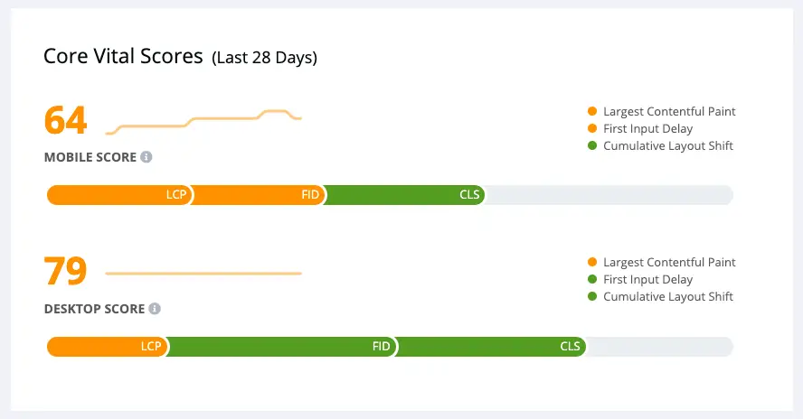Click the orange dot beside mobile First Input Delay

592,128
